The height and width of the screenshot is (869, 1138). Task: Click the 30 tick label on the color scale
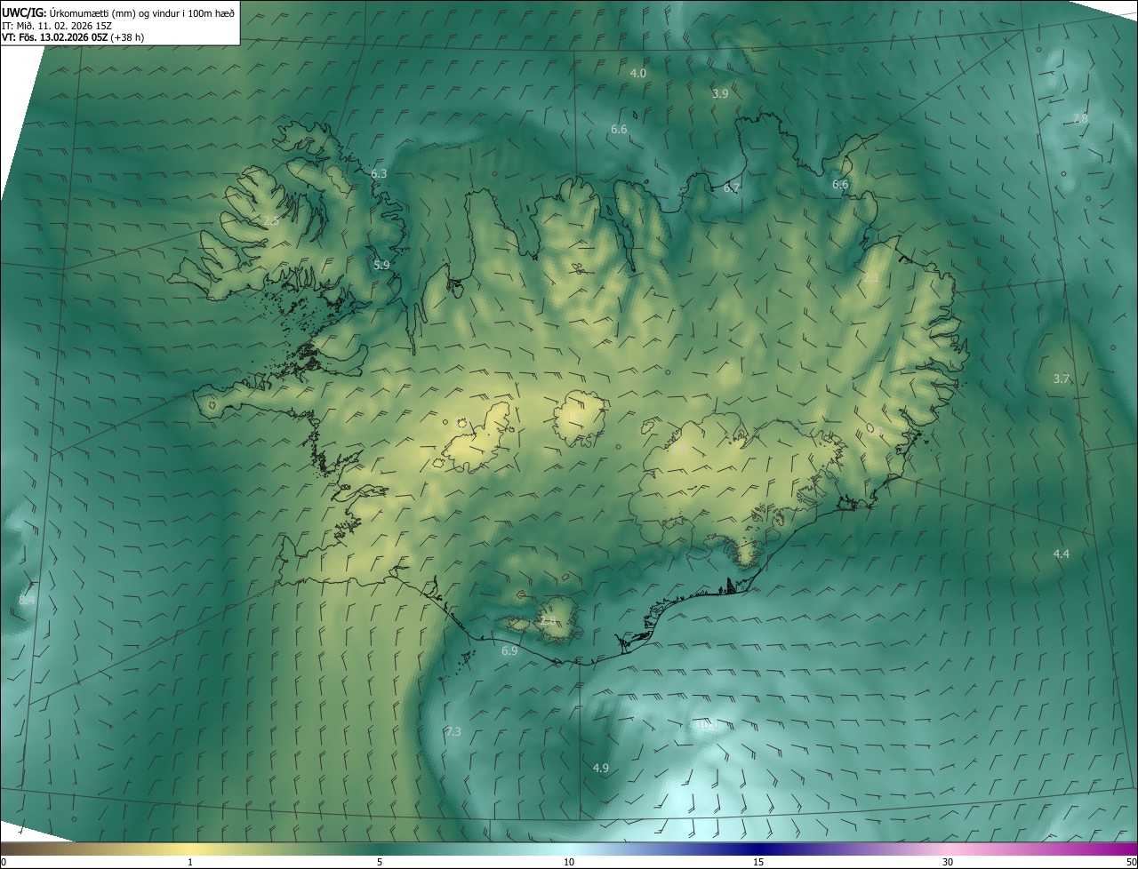point(948,862)
